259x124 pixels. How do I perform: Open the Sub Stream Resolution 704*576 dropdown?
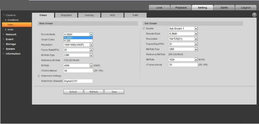tap(183, 39)
